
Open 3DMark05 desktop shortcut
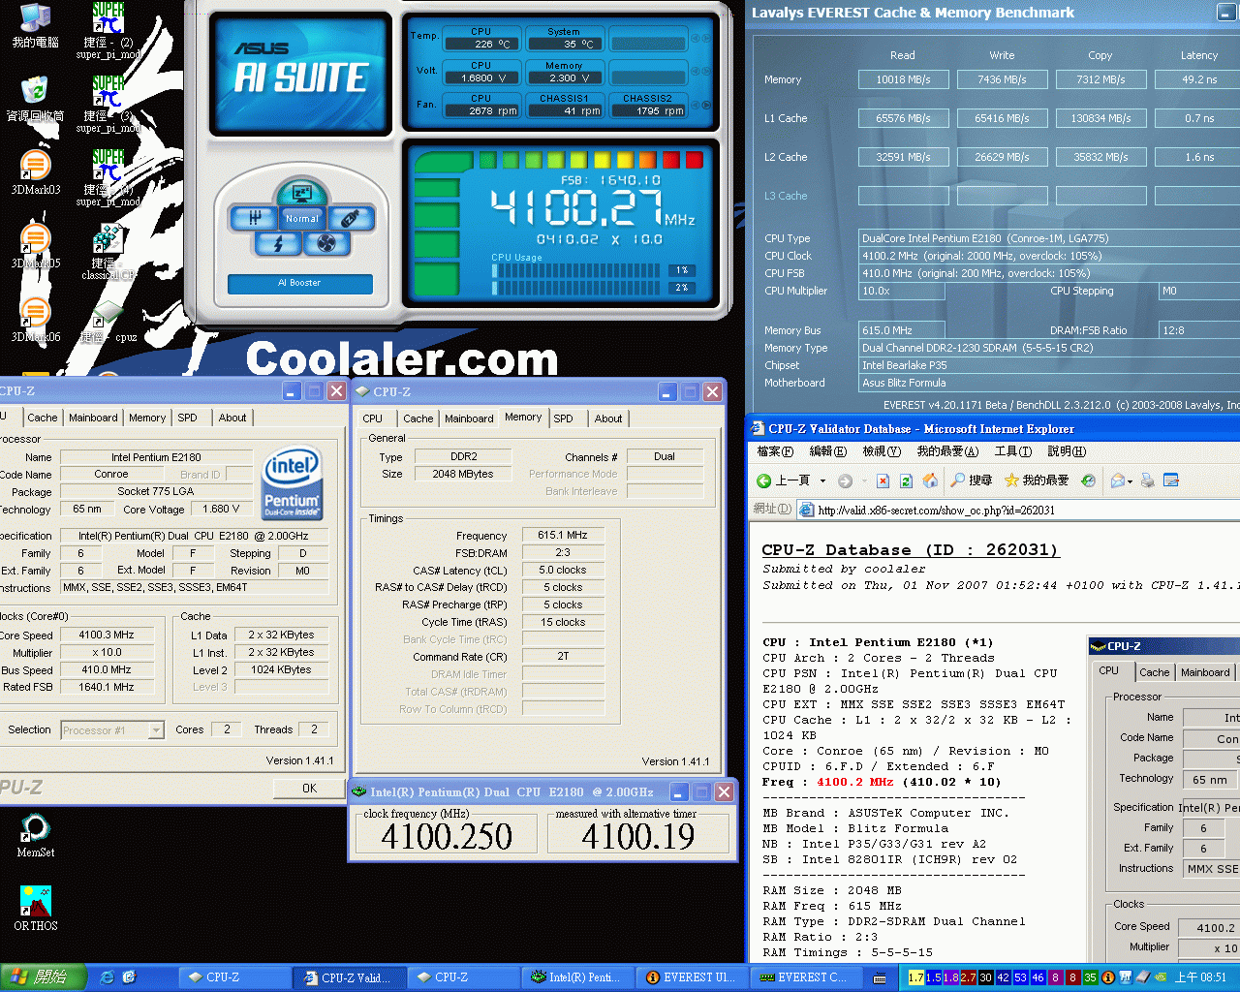click(36, 246)
